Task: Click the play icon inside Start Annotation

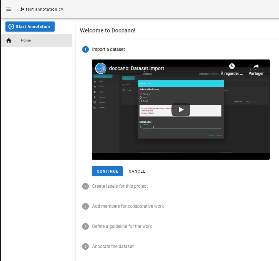Action: click(11, 27)
